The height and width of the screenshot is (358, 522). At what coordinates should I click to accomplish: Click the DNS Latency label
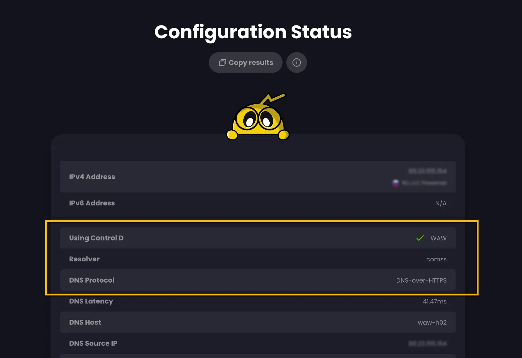coord(91,301)
